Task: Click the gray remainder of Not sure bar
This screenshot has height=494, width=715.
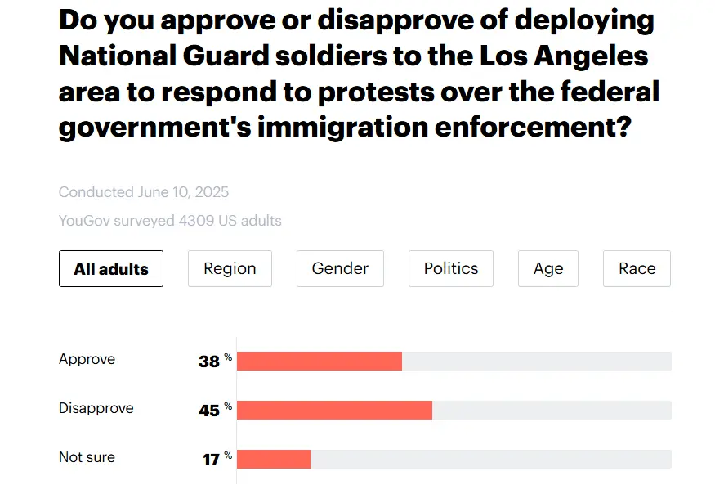Action: click(x=490, y=459)
